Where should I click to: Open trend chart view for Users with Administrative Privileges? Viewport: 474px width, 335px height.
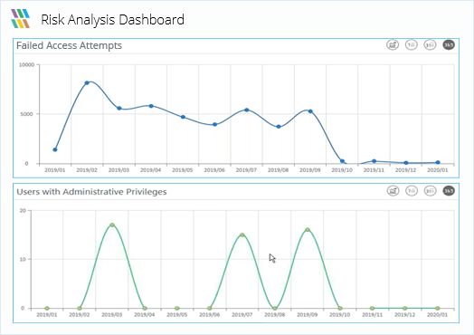click(393, 191)
